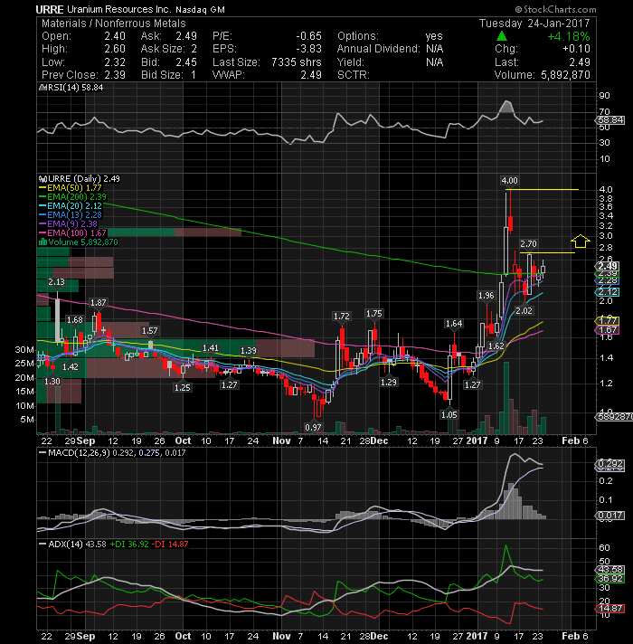Select the Bid value 2.45

(x=186, y=62)
